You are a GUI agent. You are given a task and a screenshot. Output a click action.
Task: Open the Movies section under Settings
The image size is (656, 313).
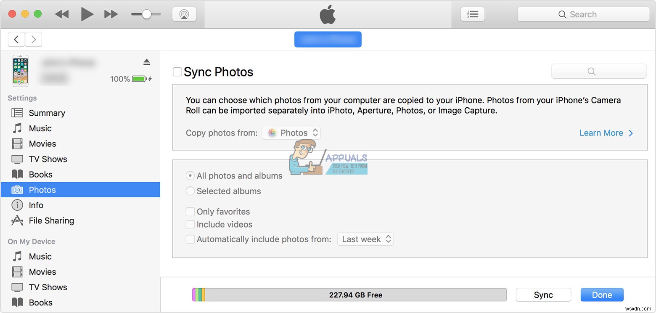pyautogui.click(x=42, y=143)
